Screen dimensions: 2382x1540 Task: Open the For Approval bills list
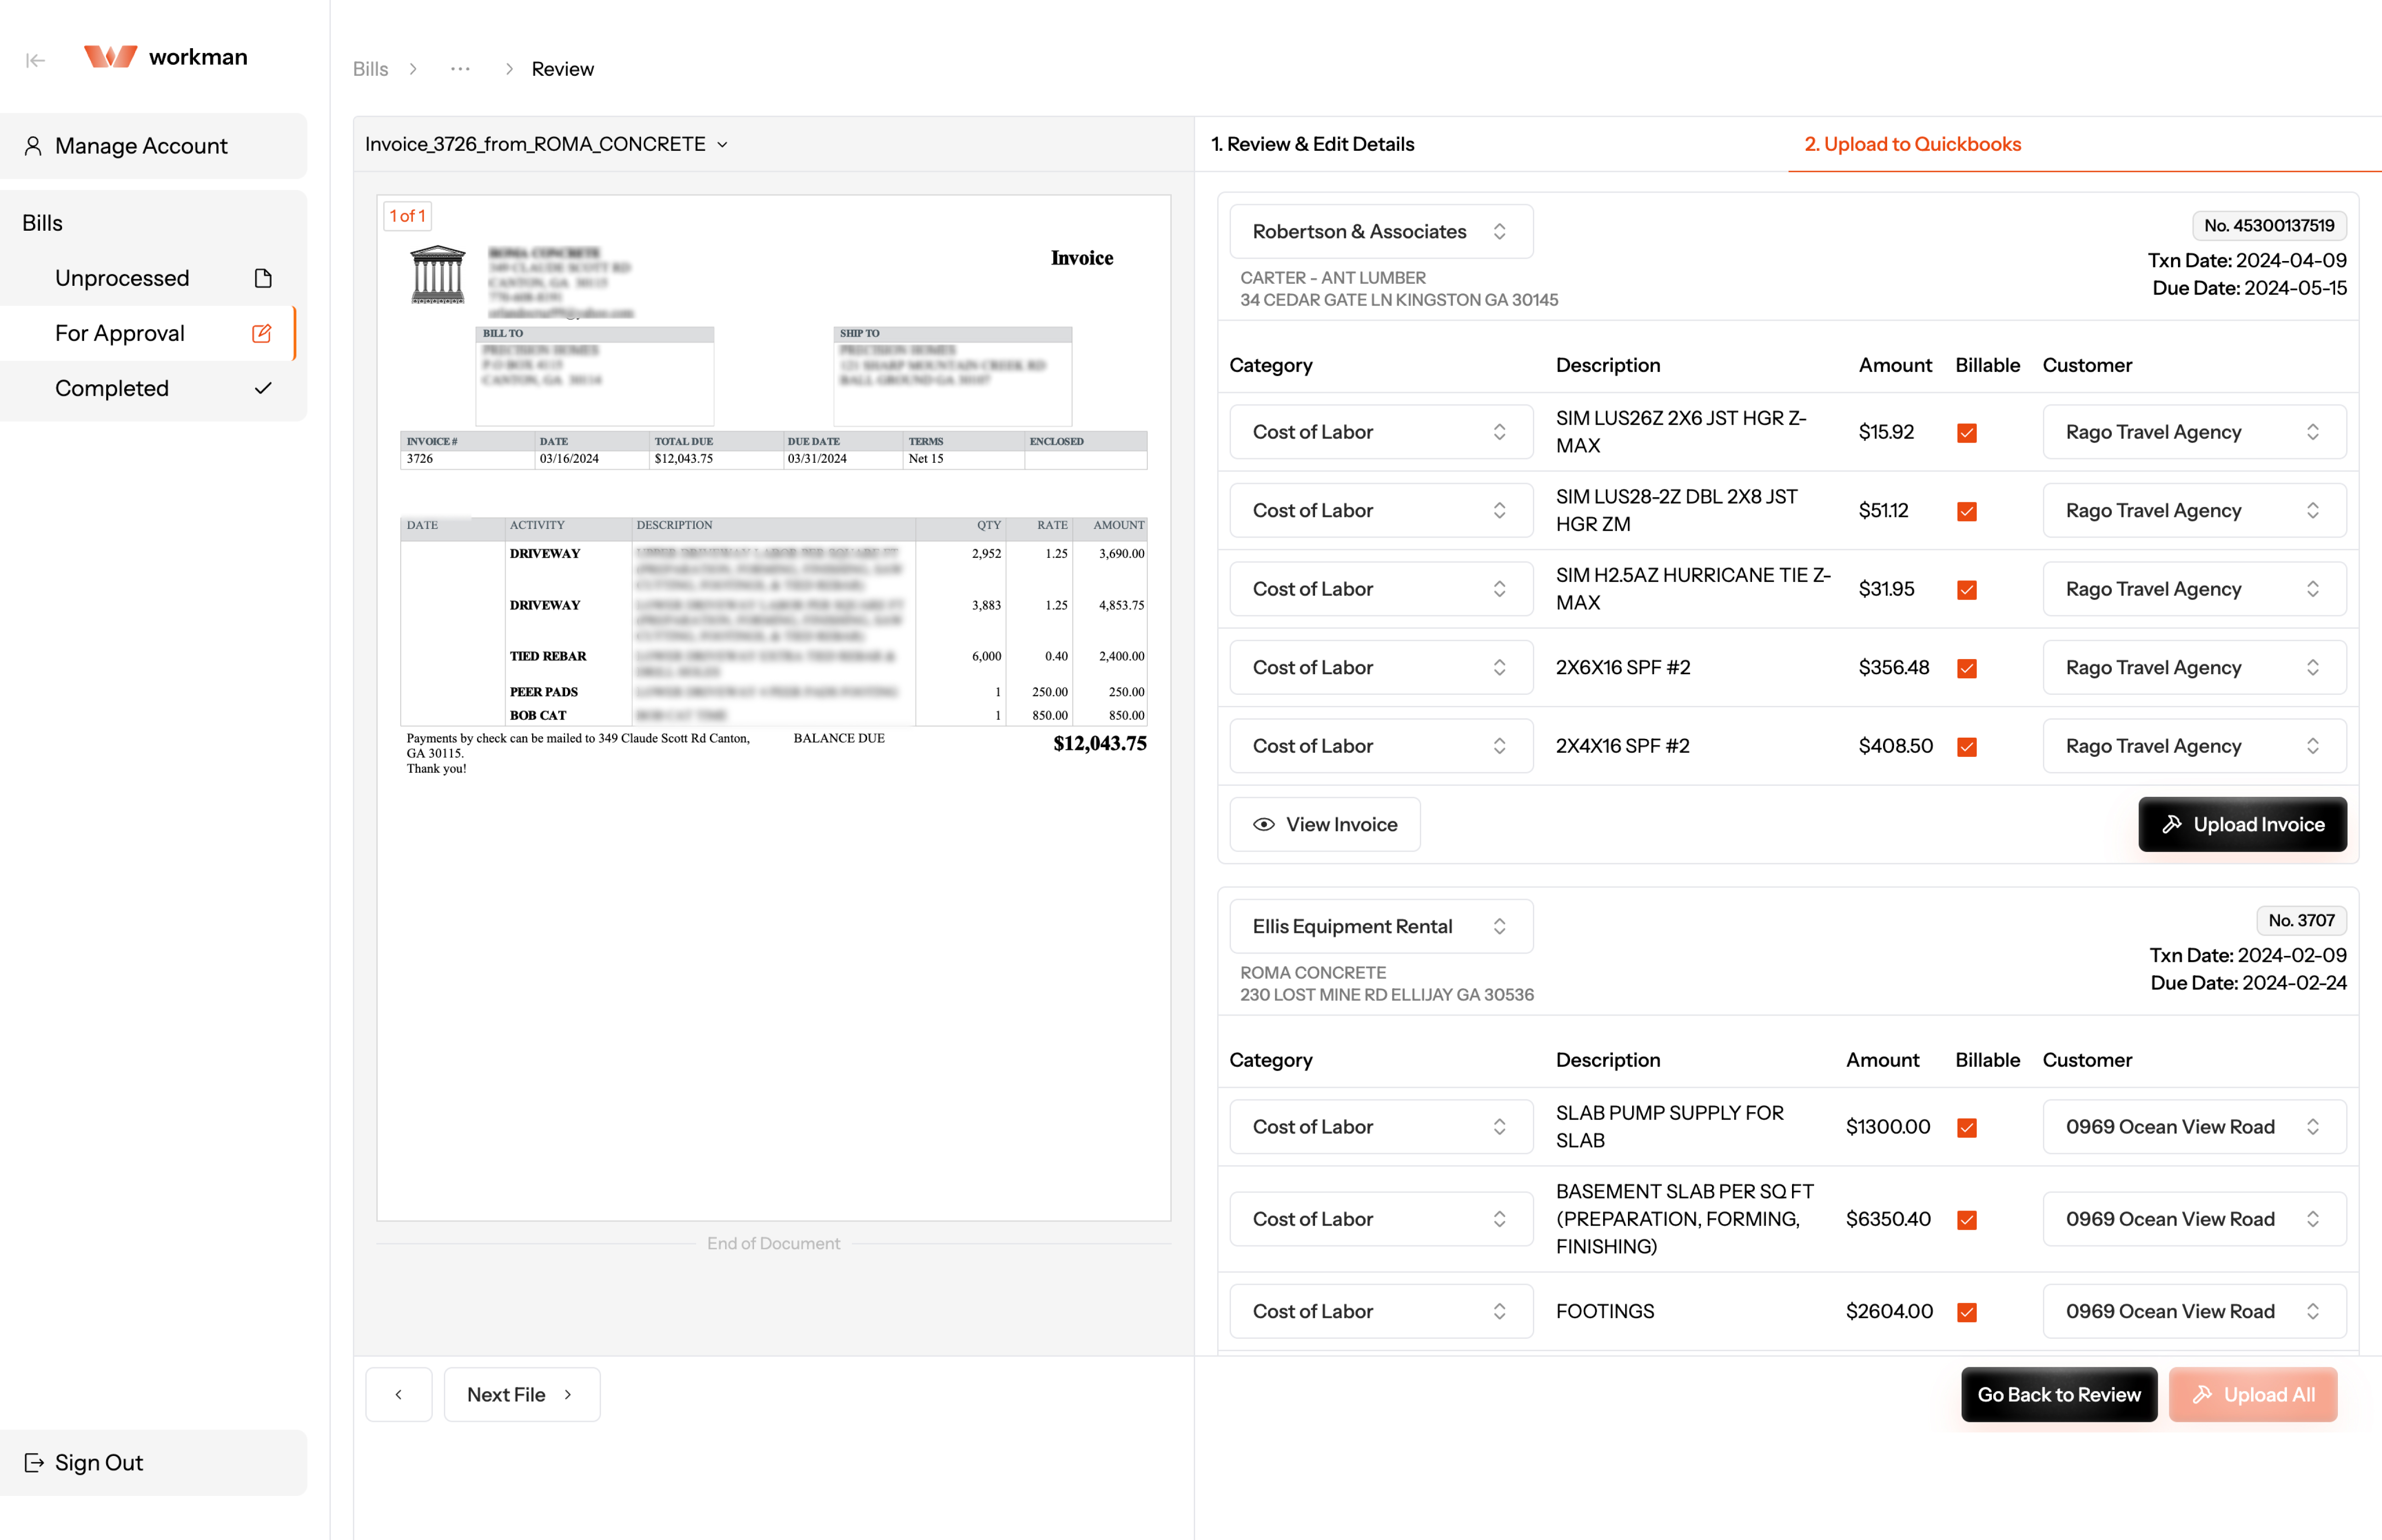click(148, 333)
